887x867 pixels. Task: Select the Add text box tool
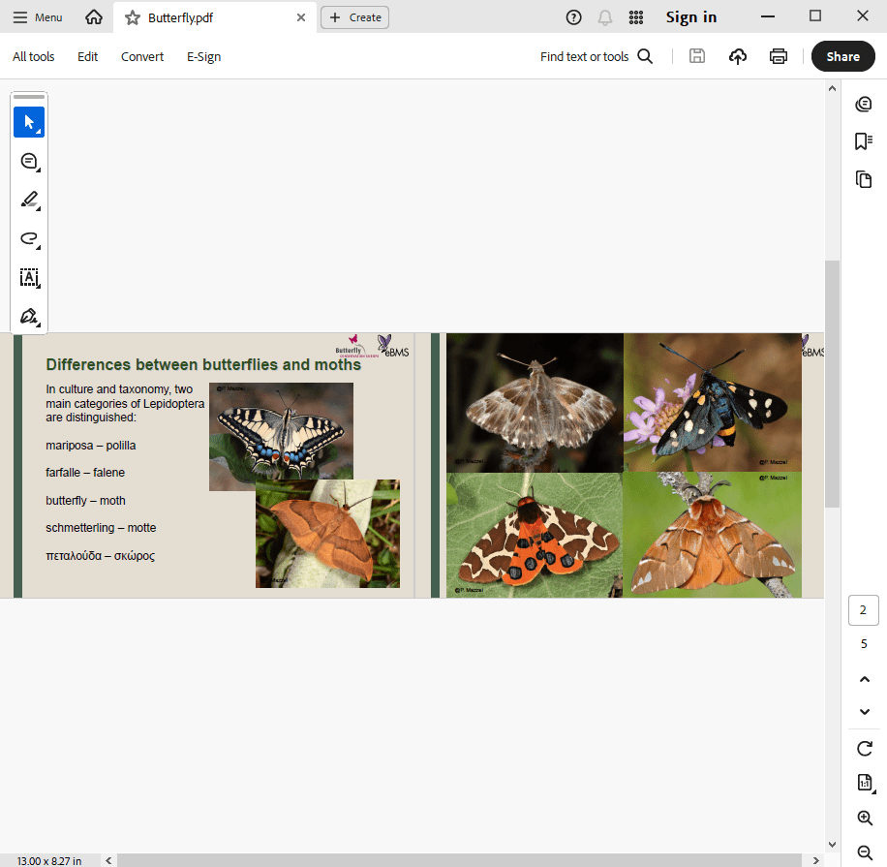click(29, 278)
